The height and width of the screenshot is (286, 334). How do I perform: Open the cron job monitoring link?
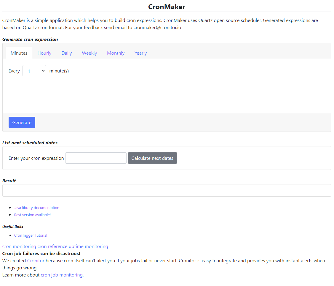pos(61,275)
